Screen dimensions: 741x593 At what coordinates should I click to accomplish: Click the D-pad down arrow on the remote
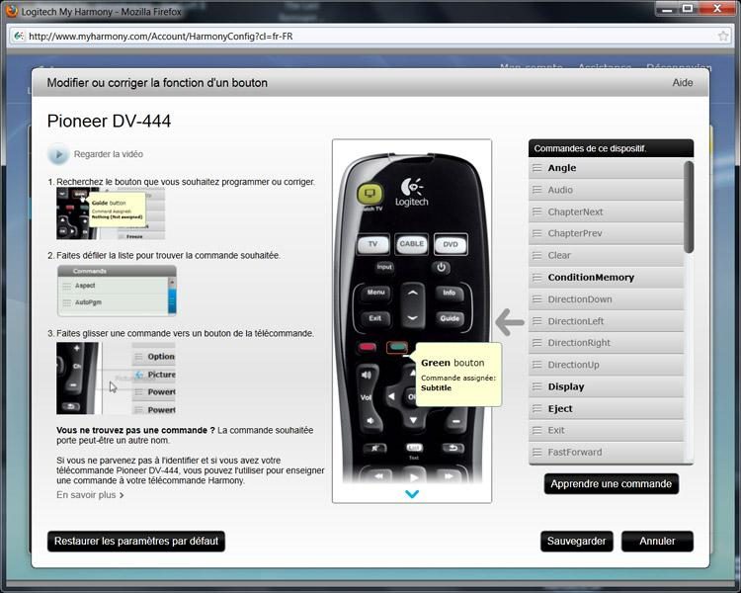point(413,420)
